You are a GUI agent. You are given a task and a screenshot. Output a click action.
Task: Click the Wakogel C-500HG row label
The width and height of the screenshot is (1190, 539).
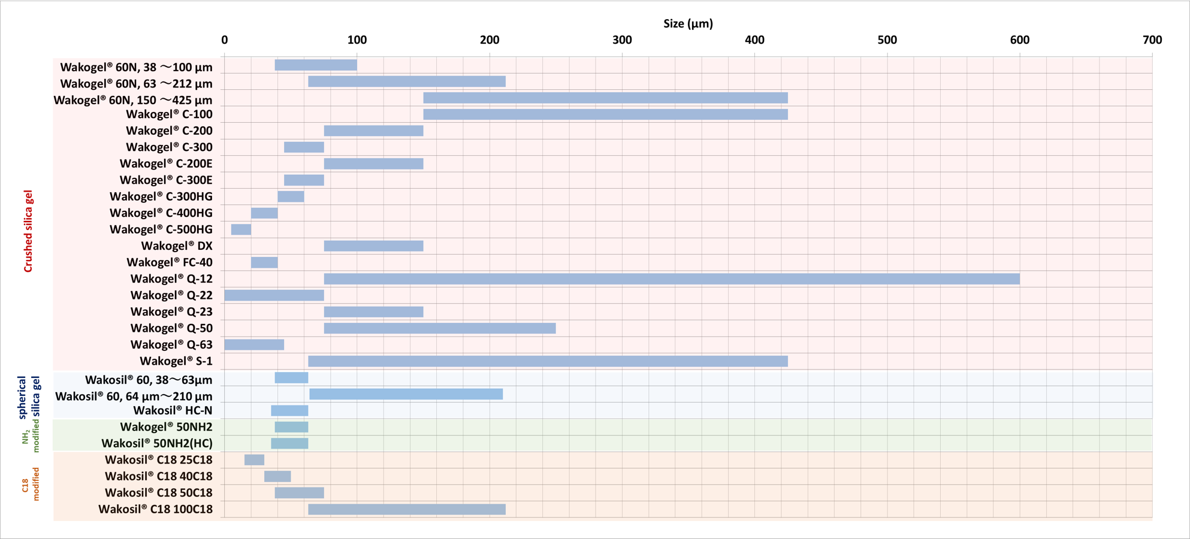(x=161, y=229)
